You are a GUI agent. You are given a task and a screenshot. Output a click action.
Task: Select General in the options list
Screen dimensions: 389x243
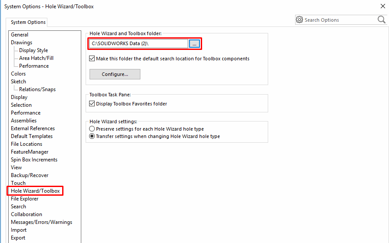20,35
